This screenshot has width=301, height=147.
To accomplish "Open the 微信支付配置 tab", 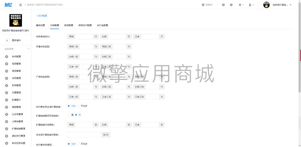I will [85, 25].
